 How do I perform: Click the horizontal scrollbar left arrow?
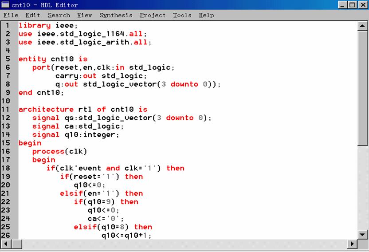pos(6,244)
